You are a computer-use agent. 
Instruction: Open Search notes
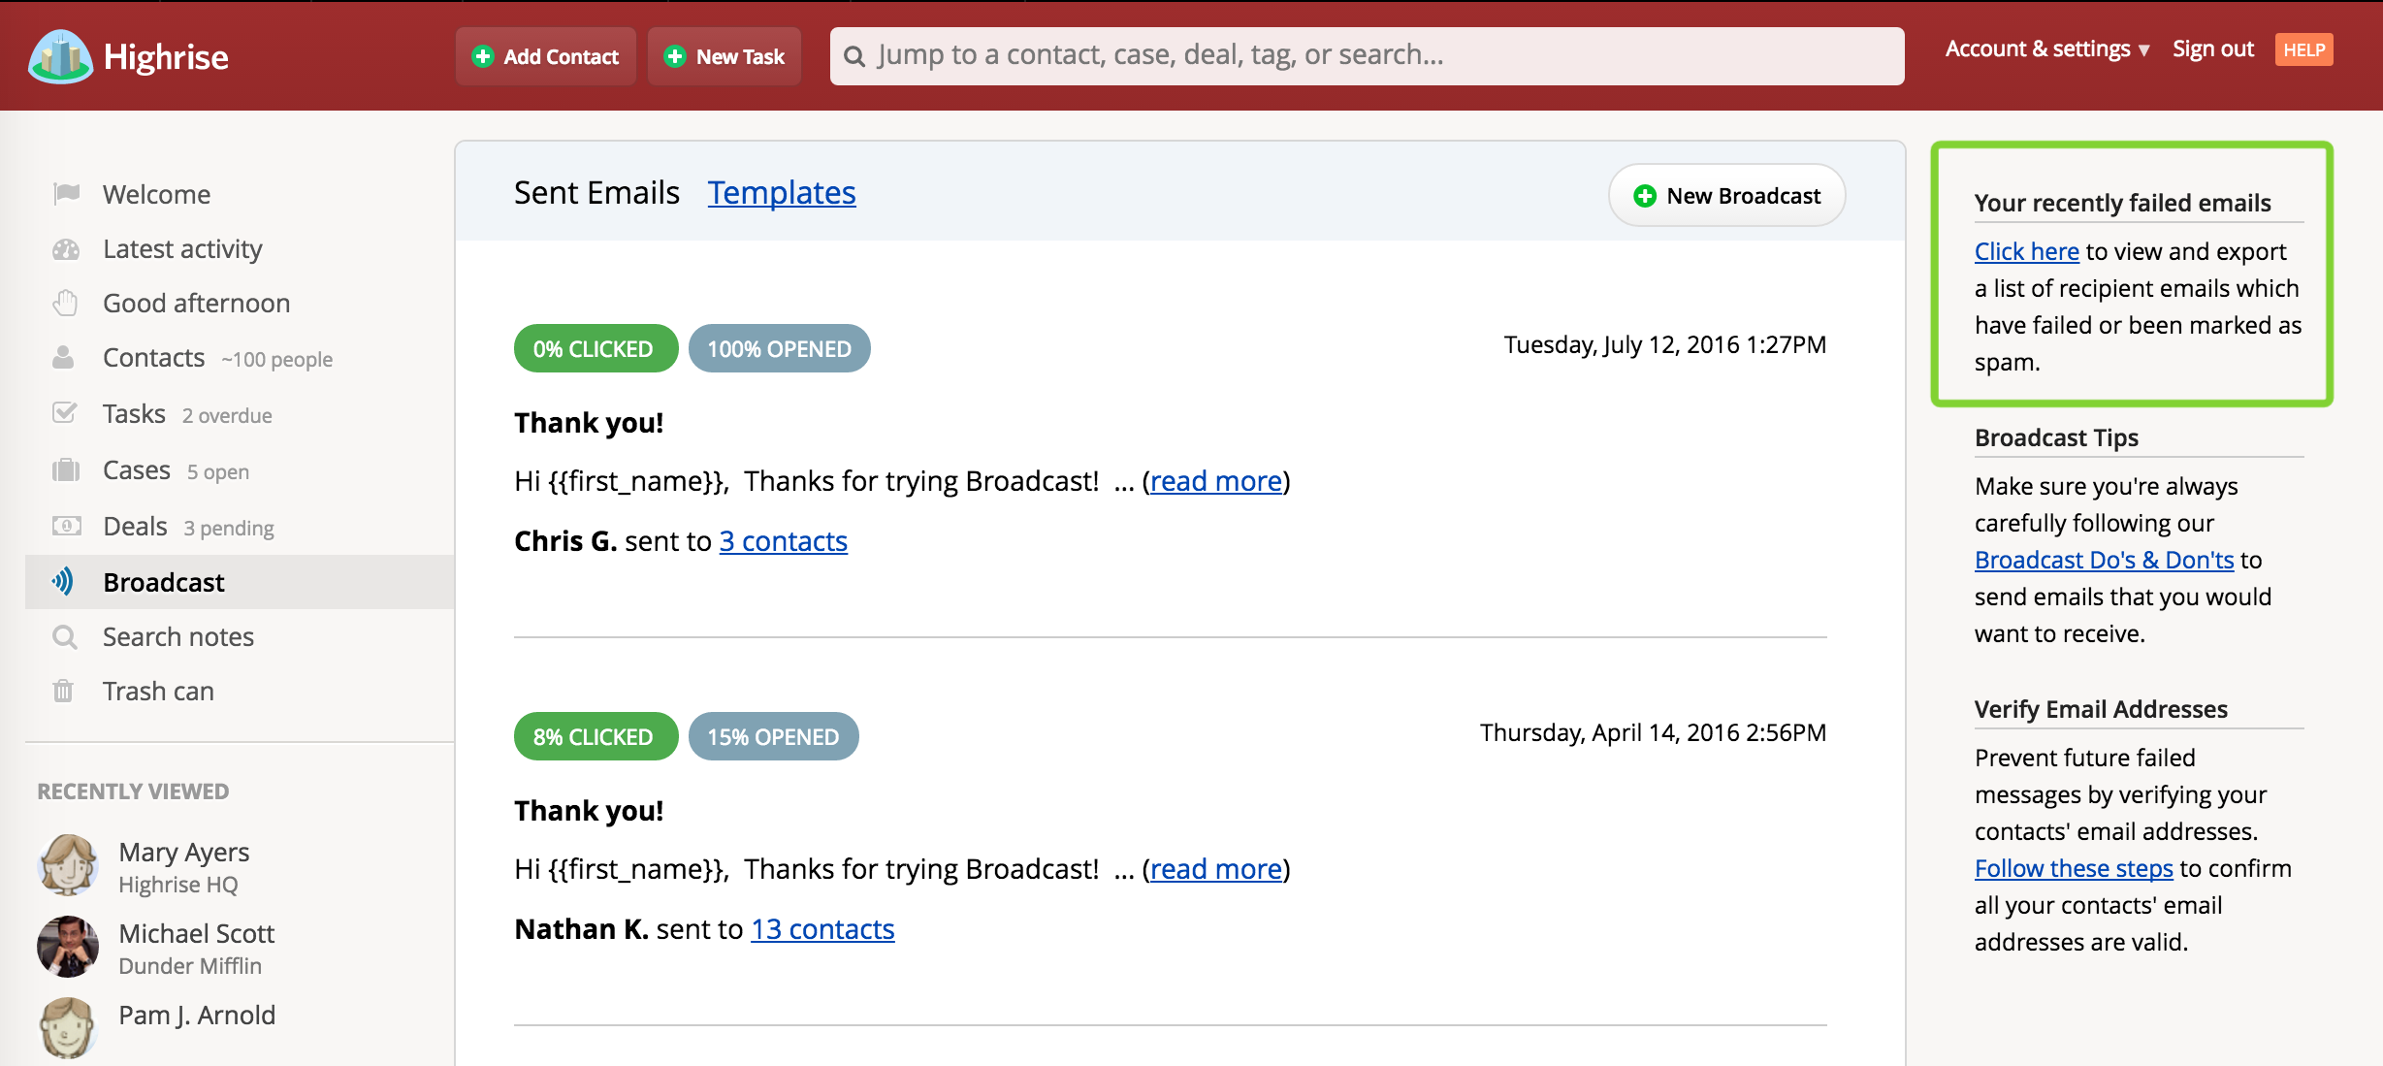tap(178, 637)
